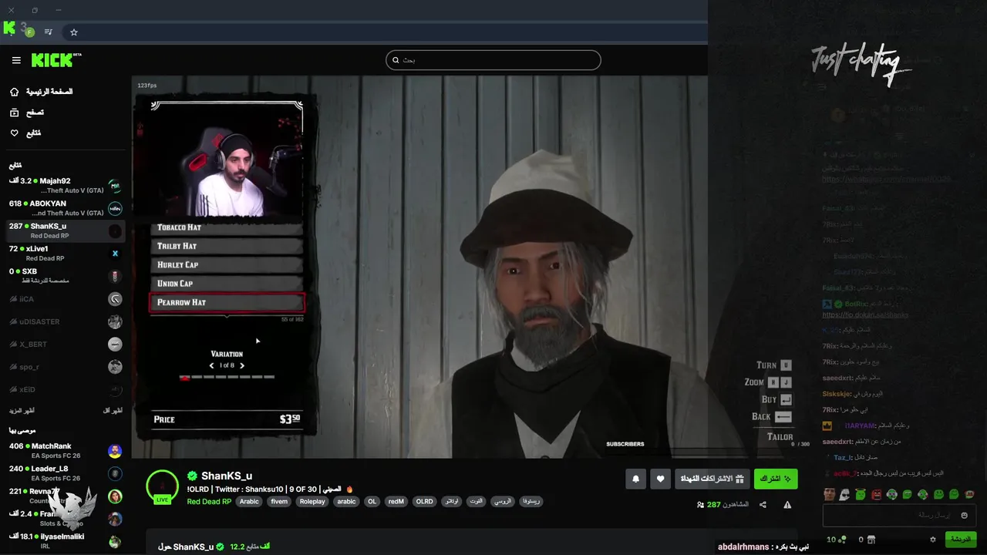The image size is (987, 555).
Task: Click previous variation arrow in stream video
Action: (212, 365)
